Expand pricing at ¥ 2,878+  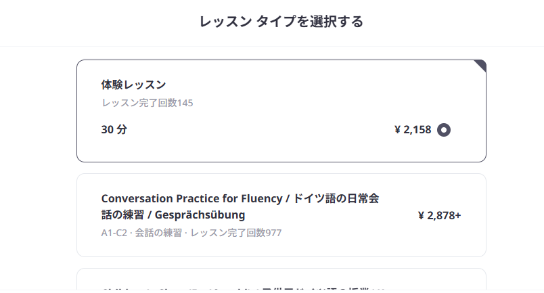[x=440, y=216]
